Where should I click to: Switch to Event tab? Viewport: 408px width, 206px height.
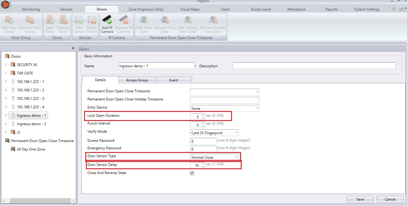point(174,80)
